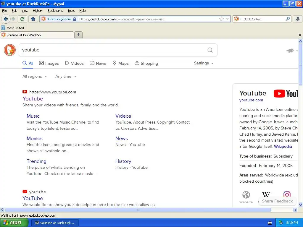Open the News sublink under YouTube result
The image size is (303, 227).
122,138
